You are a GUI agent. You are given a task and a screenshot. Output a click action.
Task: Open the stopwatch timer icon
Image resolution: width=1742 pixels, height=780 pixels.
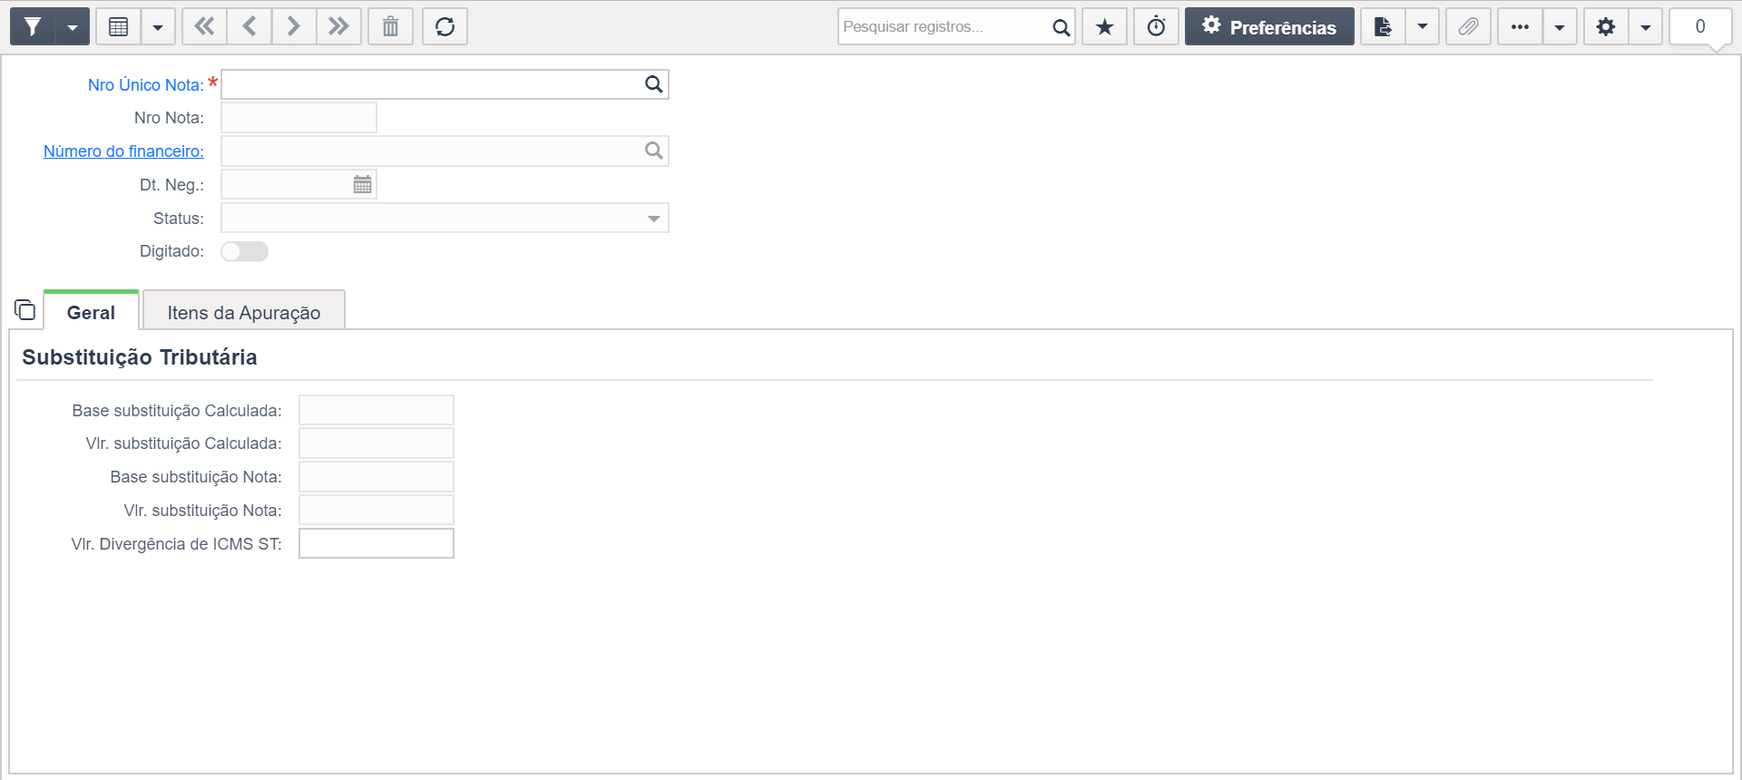tap(1156, 26)
